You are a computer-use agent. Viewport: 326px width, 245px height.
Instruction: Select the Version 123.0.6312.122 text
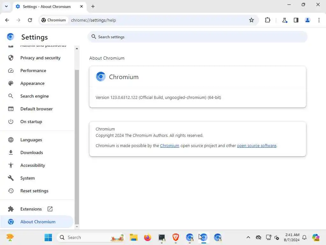[158, 98]
